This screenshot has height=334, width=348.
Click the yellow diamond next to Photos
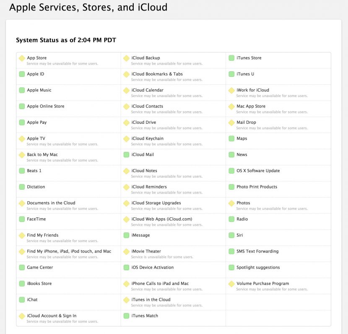point(231,203)
